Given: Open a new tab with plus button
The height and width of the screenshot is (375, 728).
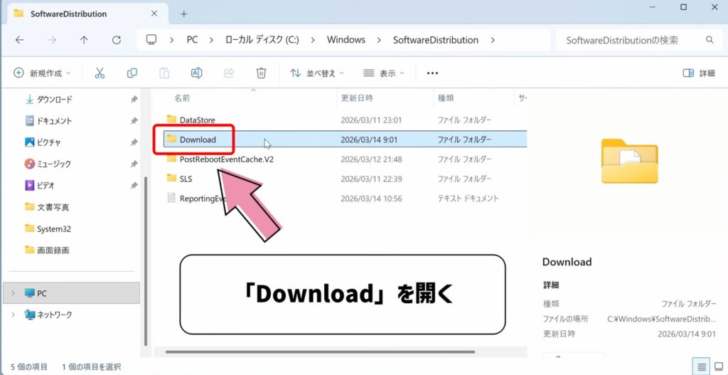Looking at the screenshot, I should pos(184,14).
